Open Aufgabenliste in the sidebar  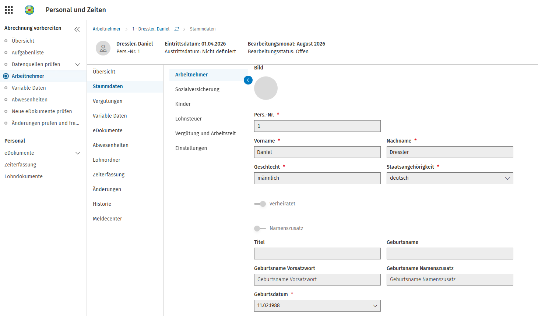pos(28,53)
